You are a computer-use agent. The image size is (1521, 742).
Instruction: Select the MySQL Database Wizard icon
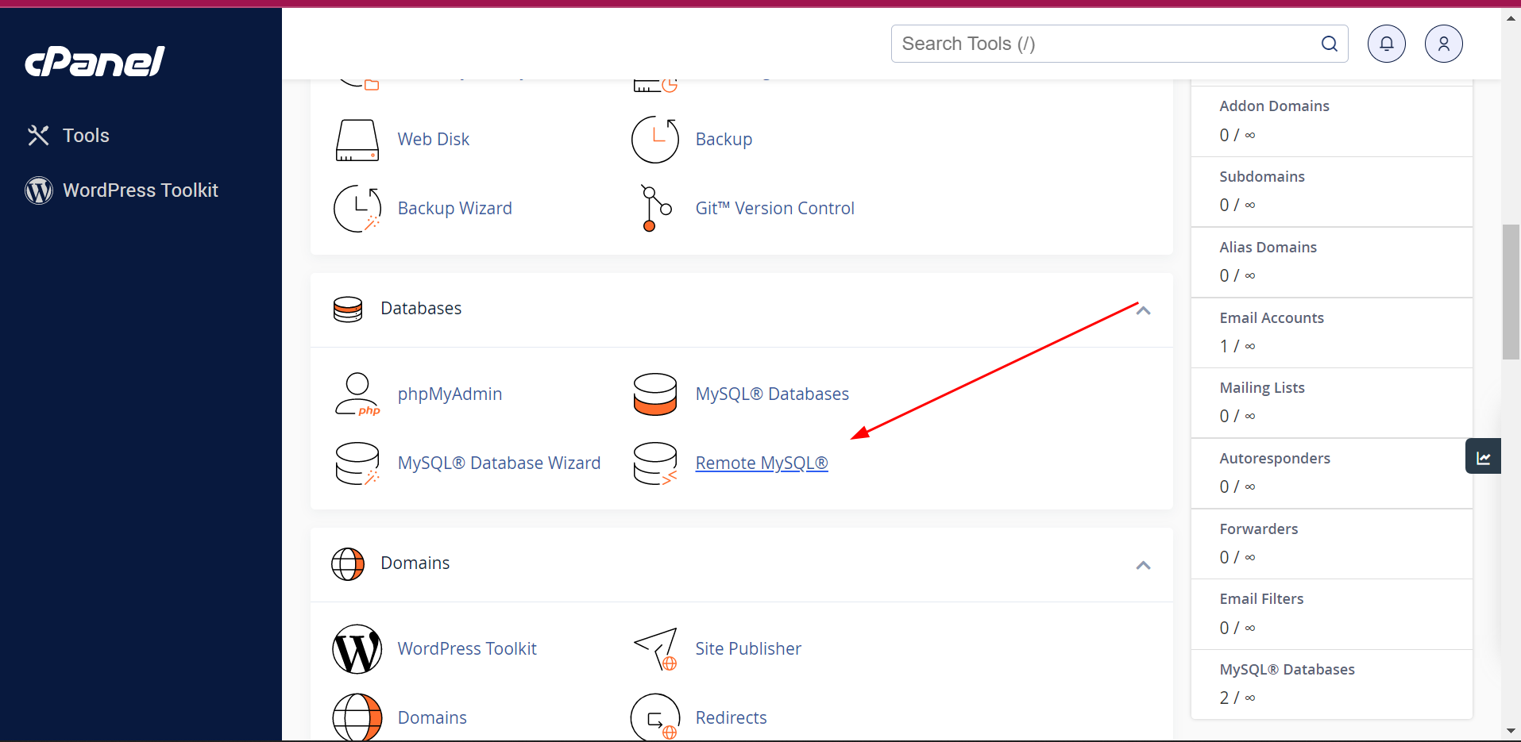pyautogui.click(x=357, y=463)
